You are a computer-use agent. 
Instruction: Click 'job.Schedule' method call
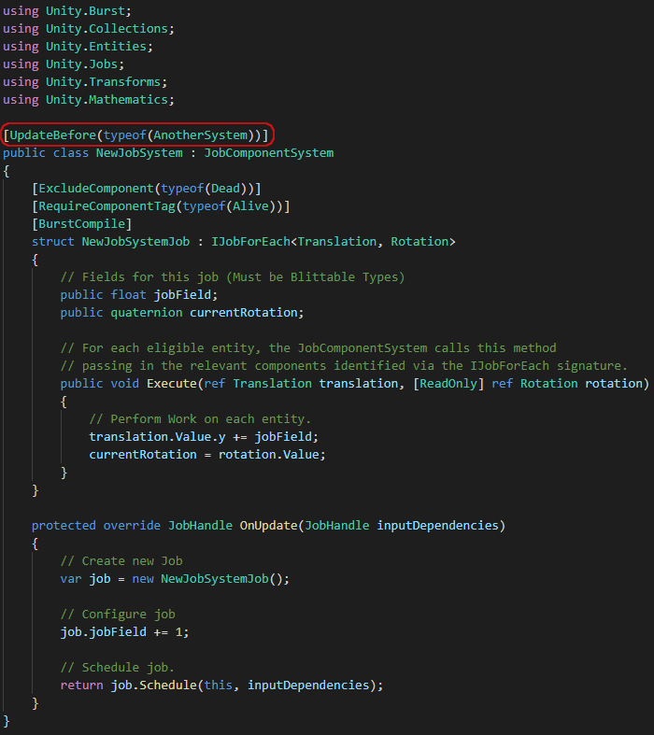pyautogui.click(x=154, y=686)
